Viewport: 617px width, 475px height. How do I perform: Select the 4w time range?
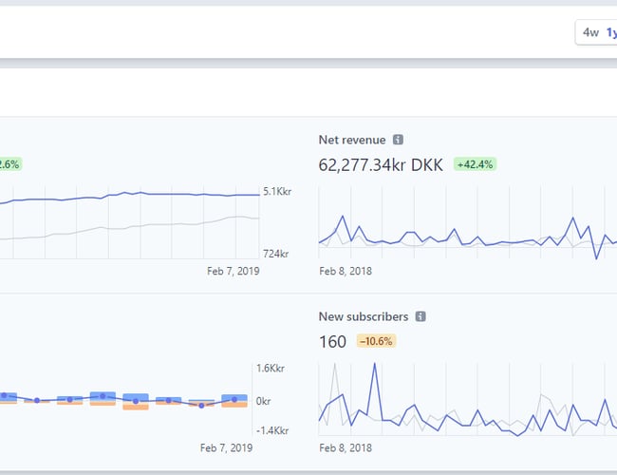pyautogui.click(x=590, y=32)
